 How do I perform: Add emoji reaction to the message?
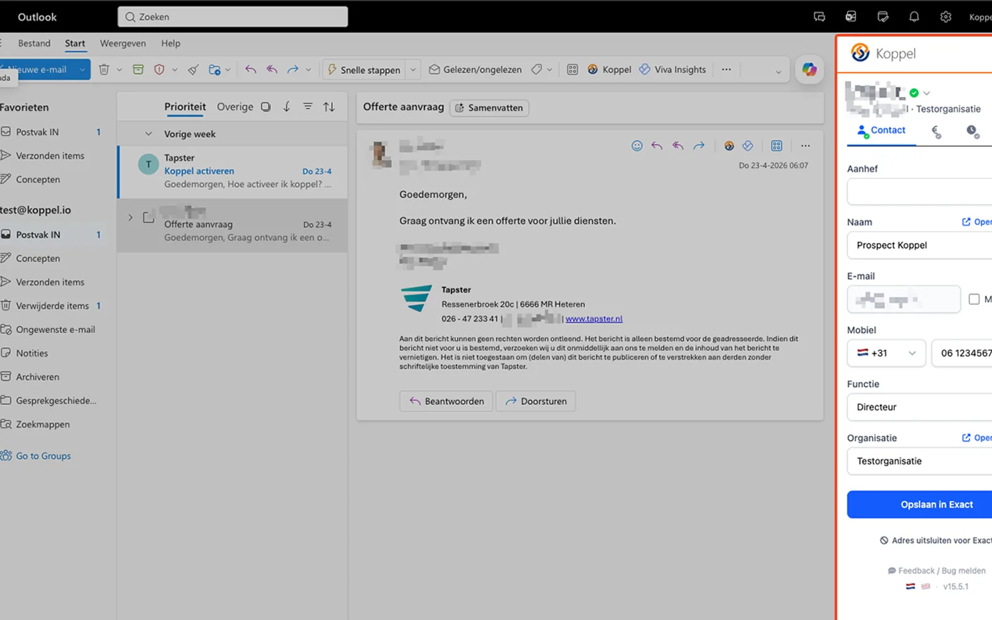(x=637, y=146)
